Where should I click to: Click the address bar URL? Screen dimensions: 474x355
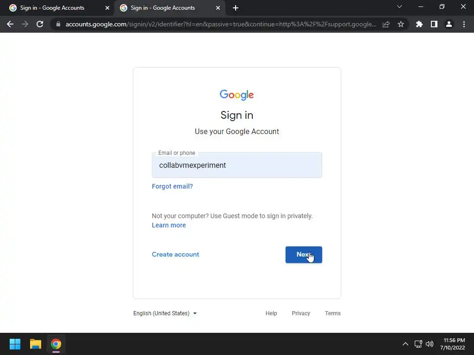[221, 24]
